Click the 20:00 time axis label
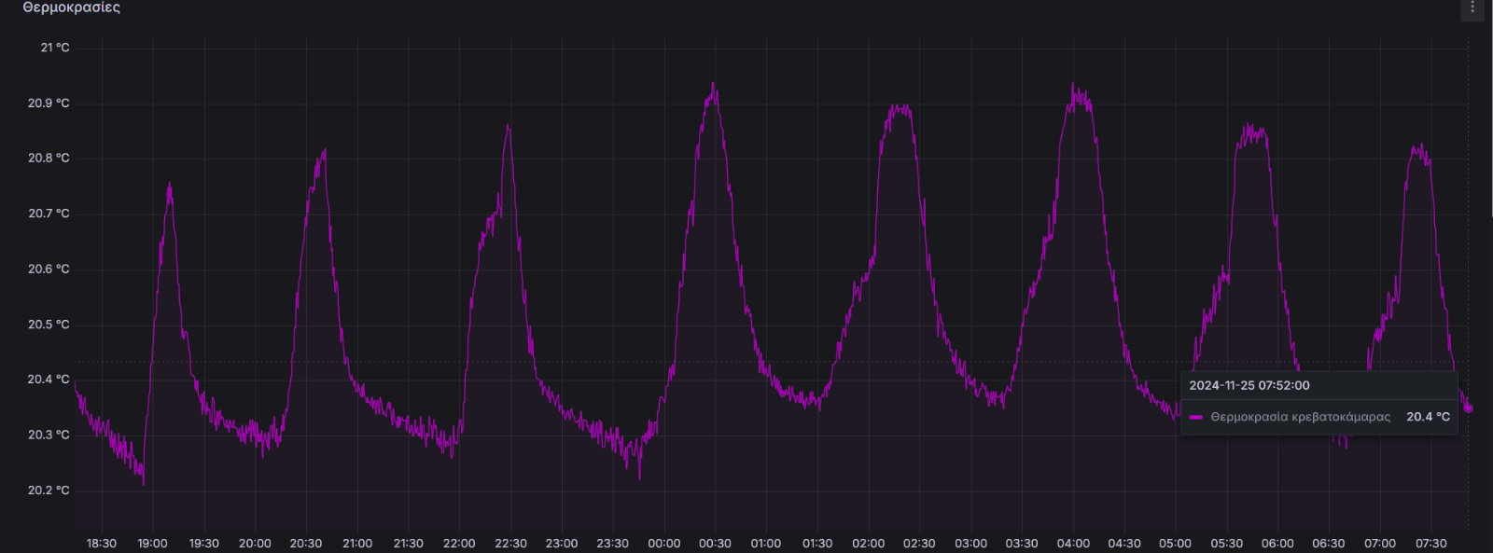The image size is (1493, 553). click(x=255, y=544)
